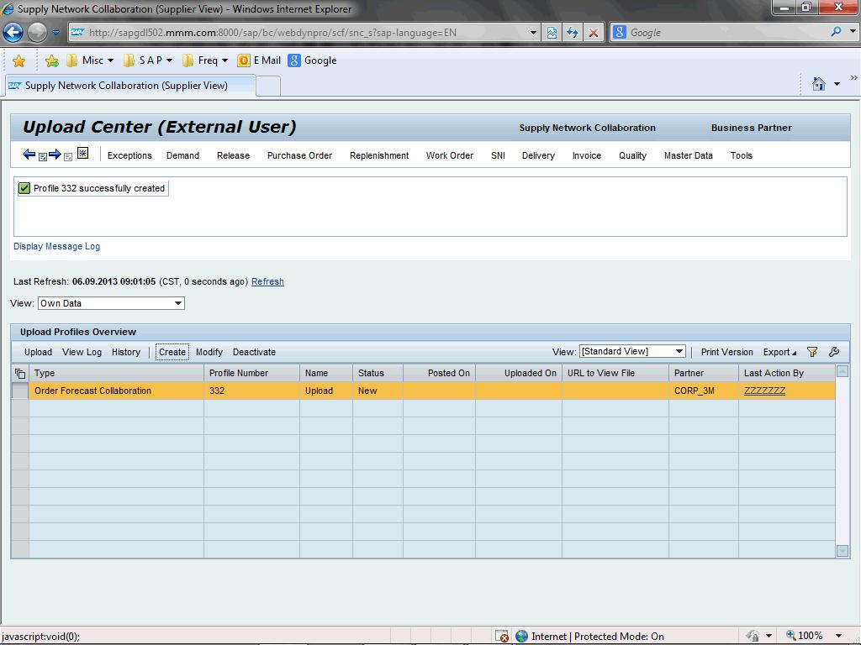Open table settings wrench icon
This screenshot has width=861, height=645.
coord(834,352)
